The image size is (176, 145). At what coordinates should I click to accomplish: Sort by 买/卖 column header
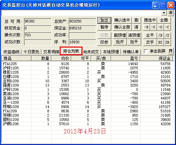101,58
